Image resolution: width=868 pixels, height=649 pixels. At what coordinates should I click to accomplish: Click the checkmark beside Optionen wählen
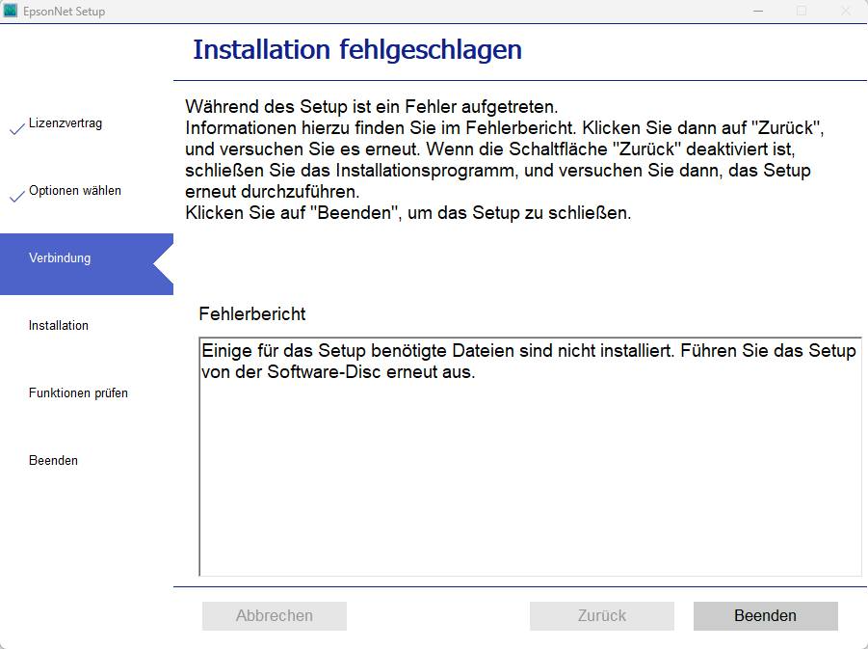click(15, 195)
